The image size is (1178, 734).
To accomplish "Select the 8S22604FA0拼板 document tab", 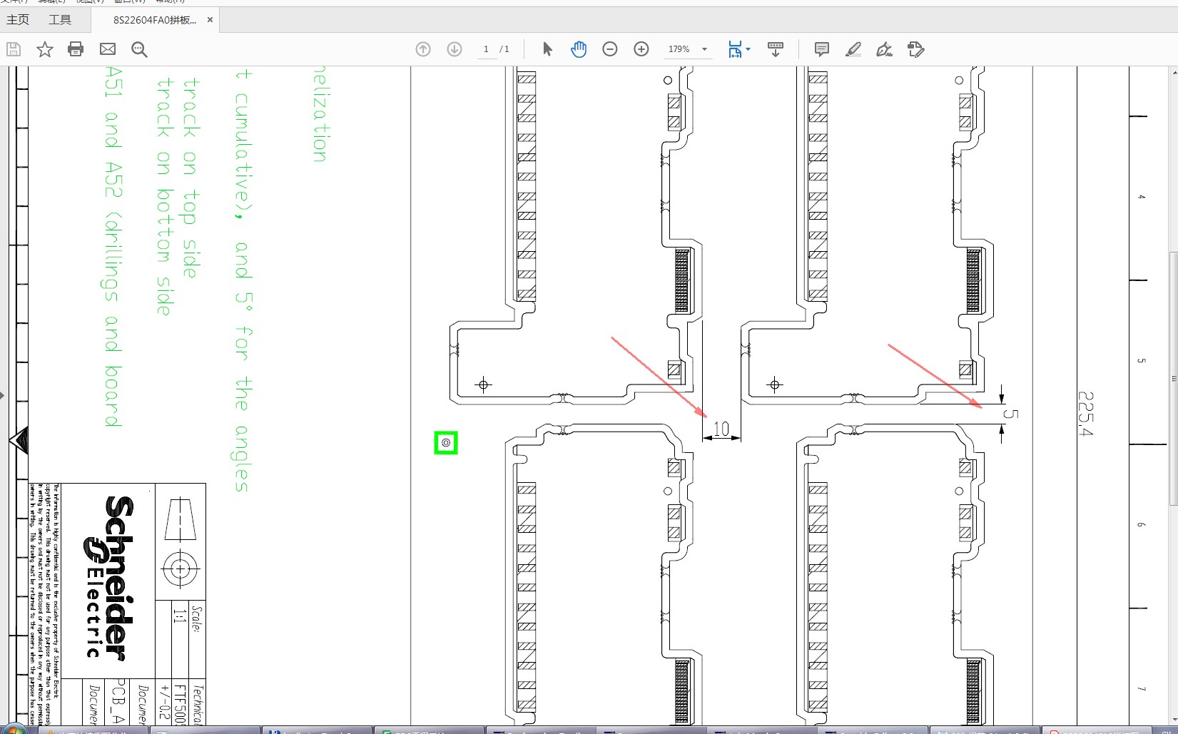I will tap(154, 20).
